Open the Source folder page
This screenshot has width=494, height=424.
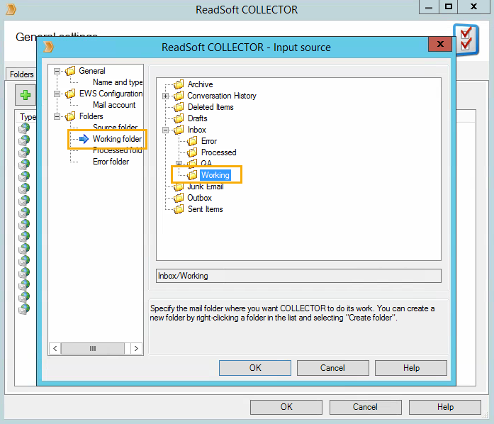tap(115, 127)
